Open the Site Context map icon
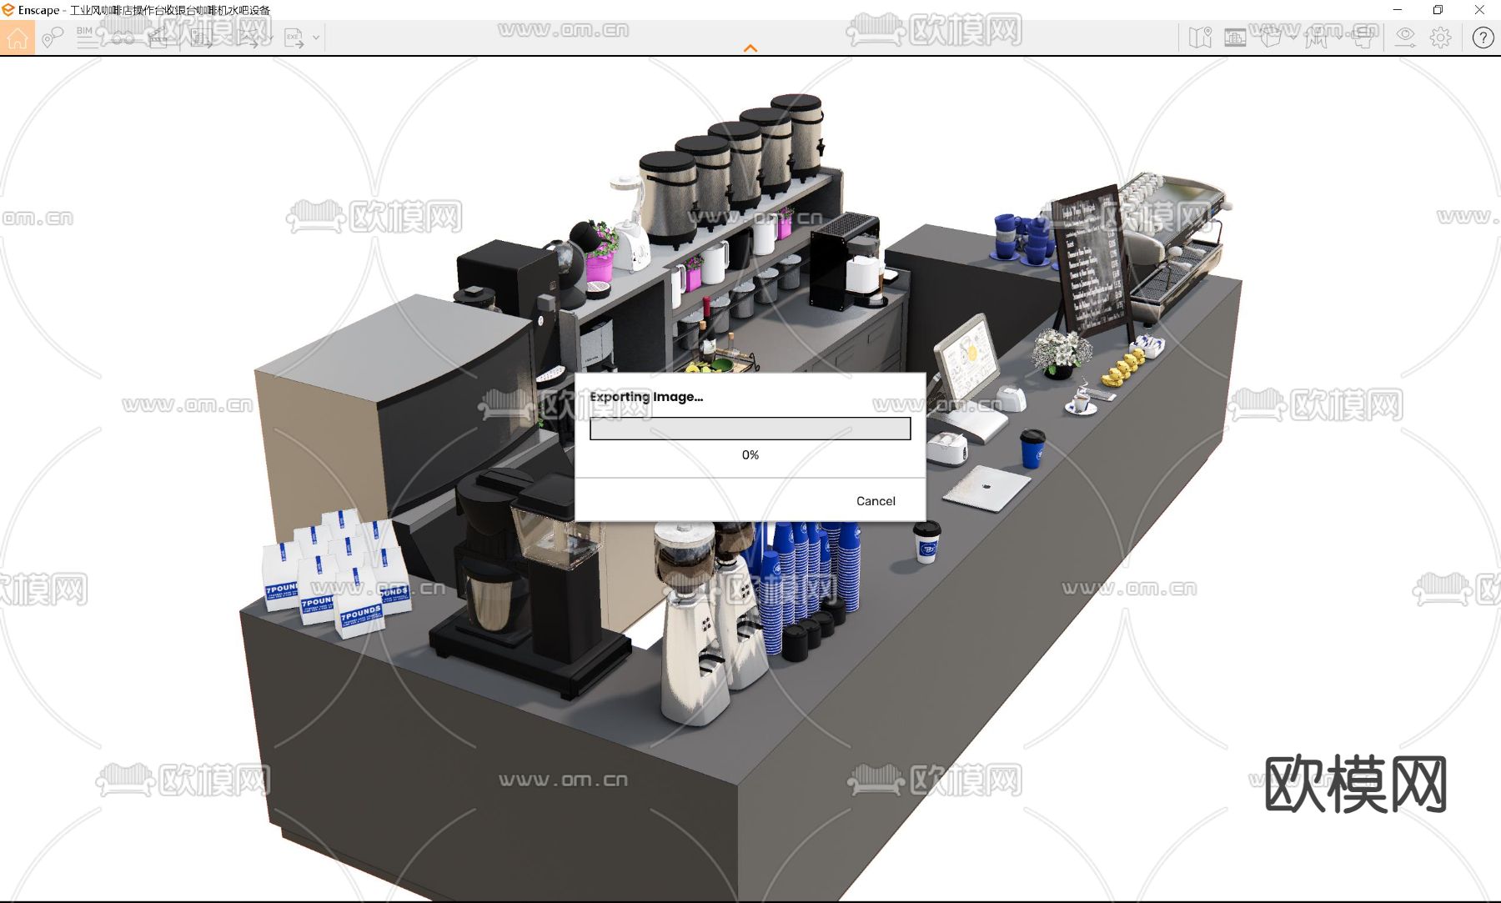 point(1200,38)
